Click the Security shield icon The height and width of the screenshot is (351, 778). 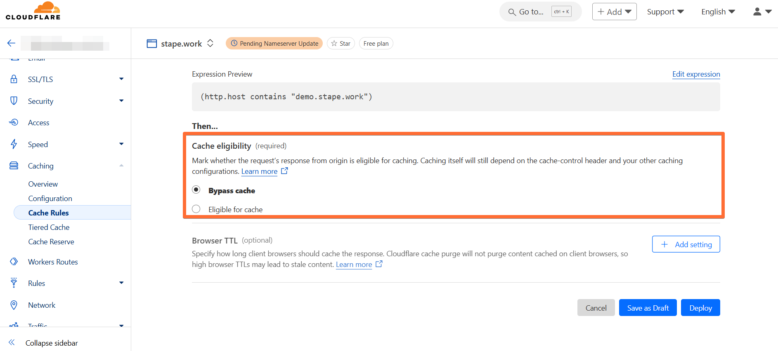click(x=14, y=101)
